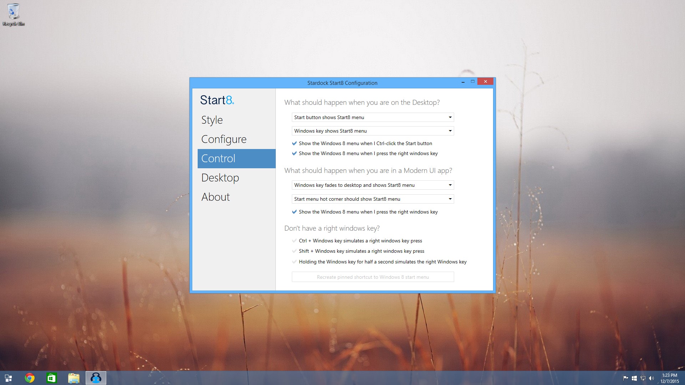Screen dimensions: 685x385
Task: Switch to the Desktop section
Action: (x=237, y=178)
